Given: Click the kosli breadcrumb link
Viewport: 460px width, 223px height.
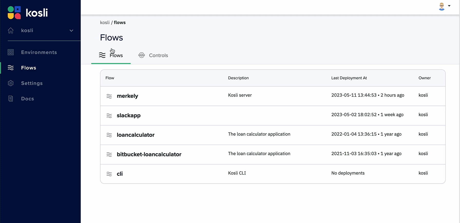Looking at the screenshot, I should [x=105, y=23].
